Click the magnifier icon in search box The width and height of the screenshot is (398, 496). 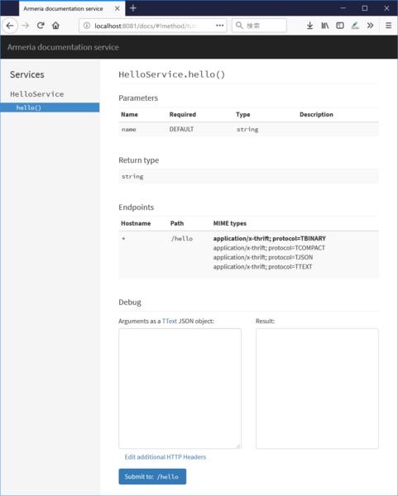click(239, 26)
